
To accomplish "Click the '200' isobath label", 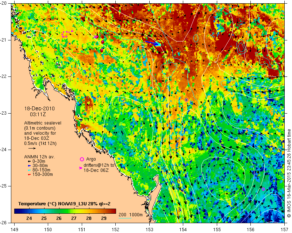I will (x=122, y=215).
